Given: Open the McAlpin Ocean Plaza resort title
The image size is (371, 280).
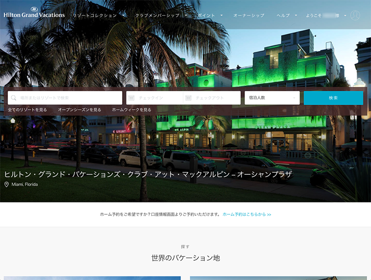Looking at the screenshot, I should point(148,174).
